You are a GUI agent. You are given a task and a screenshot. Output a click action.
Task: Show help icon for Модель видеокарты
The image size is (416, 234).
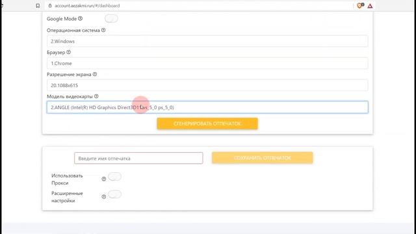tap(96, 96)
